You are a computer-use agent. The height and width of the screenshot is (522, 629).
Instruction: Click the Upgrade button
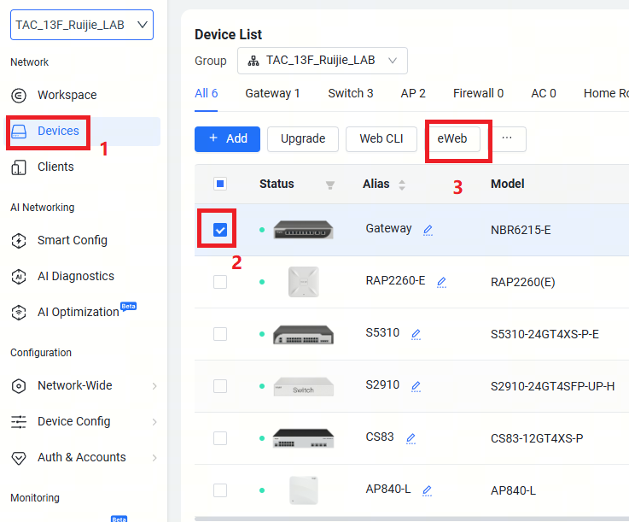[x=303, y=139]
